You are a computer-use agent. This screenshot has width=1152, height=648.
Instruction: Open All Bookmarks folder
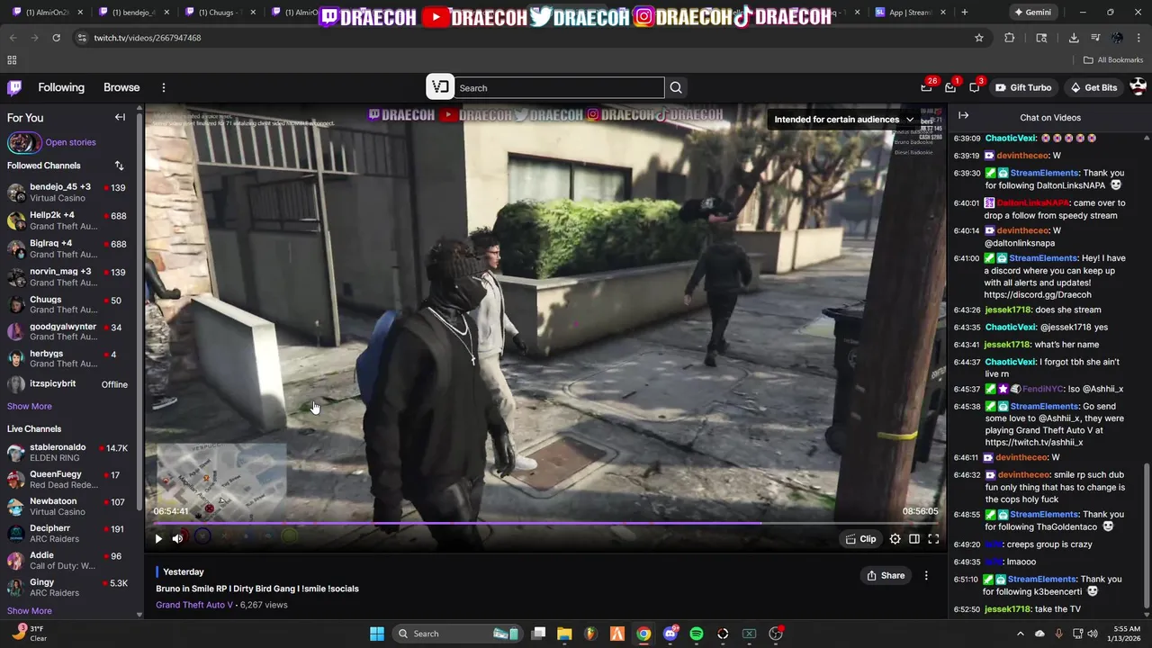point(1113,60)
